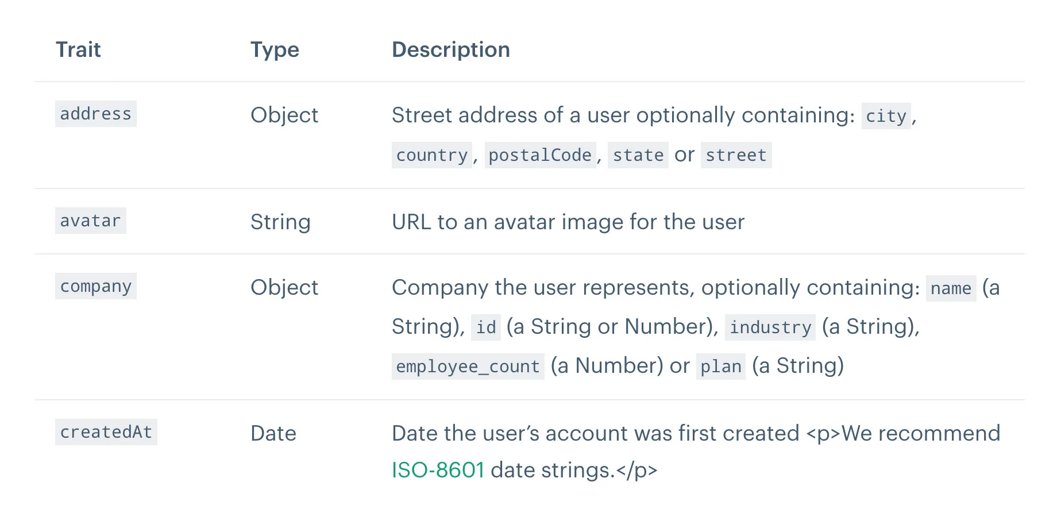Viewport: 1057px width, 517px height.
Task: Click the employee_count code snippet
Action: [468, 366]
